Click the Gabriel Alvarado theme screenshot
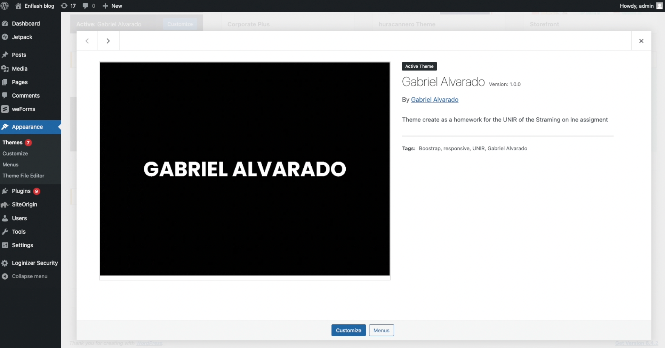The height and width of the screenshot is (348, 665). click(x=245, y=169)
